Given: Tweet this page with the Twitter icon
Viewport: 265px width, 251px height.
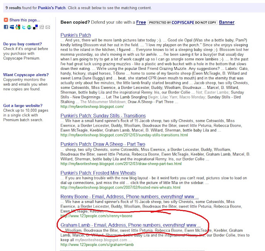Looking at the screenshot, I should [x=24, y=27].
